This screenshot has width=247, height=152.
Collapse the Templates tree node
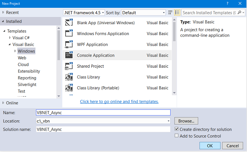(4, 31)
